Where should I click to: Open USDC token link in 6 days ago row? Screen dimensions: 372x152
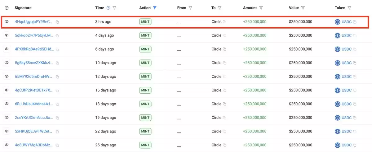347,49
